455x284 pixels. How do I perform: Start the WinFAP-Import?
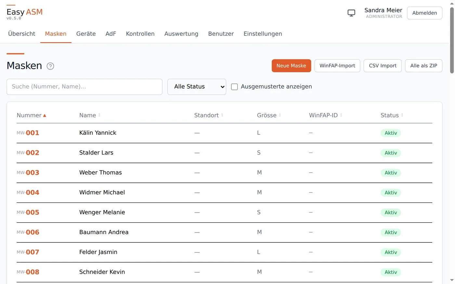pos(337,66)
